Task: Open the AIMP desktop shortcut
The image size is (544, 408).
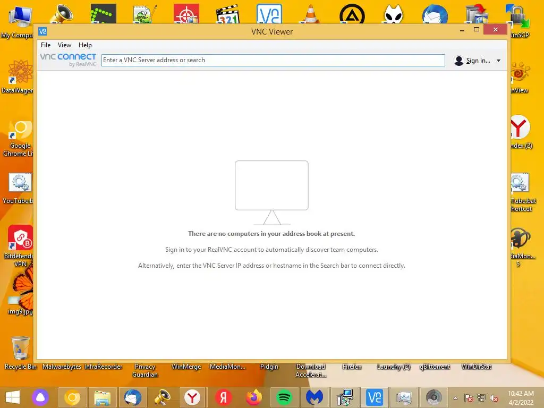Action: point(352,14)
